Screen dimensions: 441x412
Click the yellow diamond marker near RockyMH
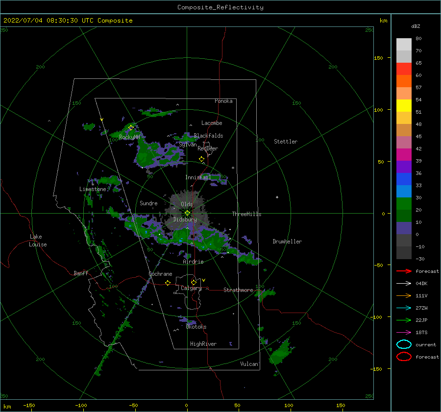coord(131,128)
